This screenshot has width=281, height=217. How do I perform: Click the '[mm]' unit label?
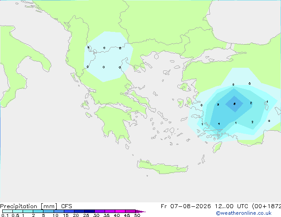pyautogui.click(x=49, y=206)
